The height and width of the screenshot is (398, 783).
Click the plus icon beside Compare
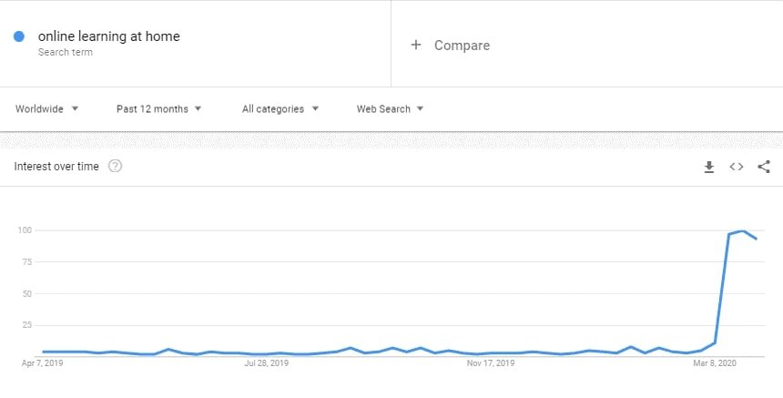click(x=416, y=45)
